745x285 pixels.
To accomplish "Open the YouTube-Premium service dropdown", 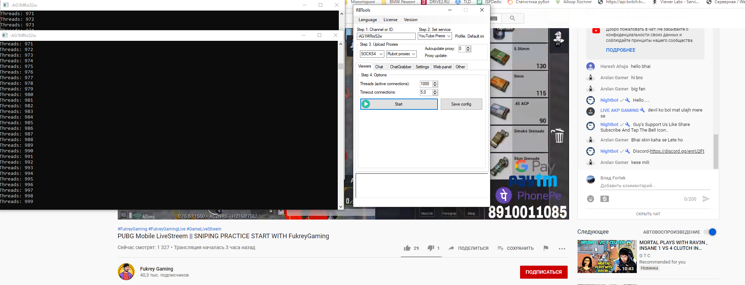I will click(x=434, y=36).
